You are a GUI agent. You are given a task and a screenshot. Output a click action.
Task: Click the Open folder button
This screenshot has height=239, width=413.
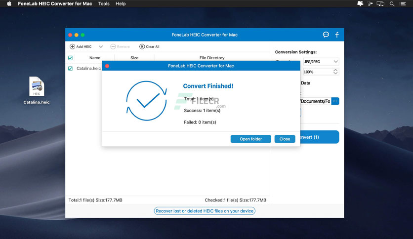click(251, 139)
